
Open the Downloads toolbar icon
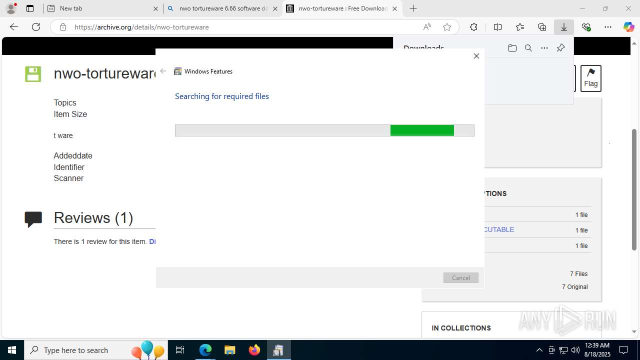pyautogui.click(x=564, y=27)
